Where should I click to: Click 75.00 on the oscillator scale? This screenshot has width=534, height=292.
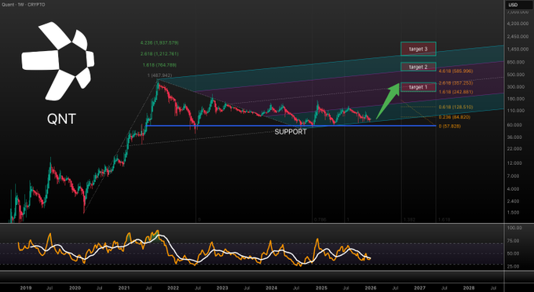514,241
